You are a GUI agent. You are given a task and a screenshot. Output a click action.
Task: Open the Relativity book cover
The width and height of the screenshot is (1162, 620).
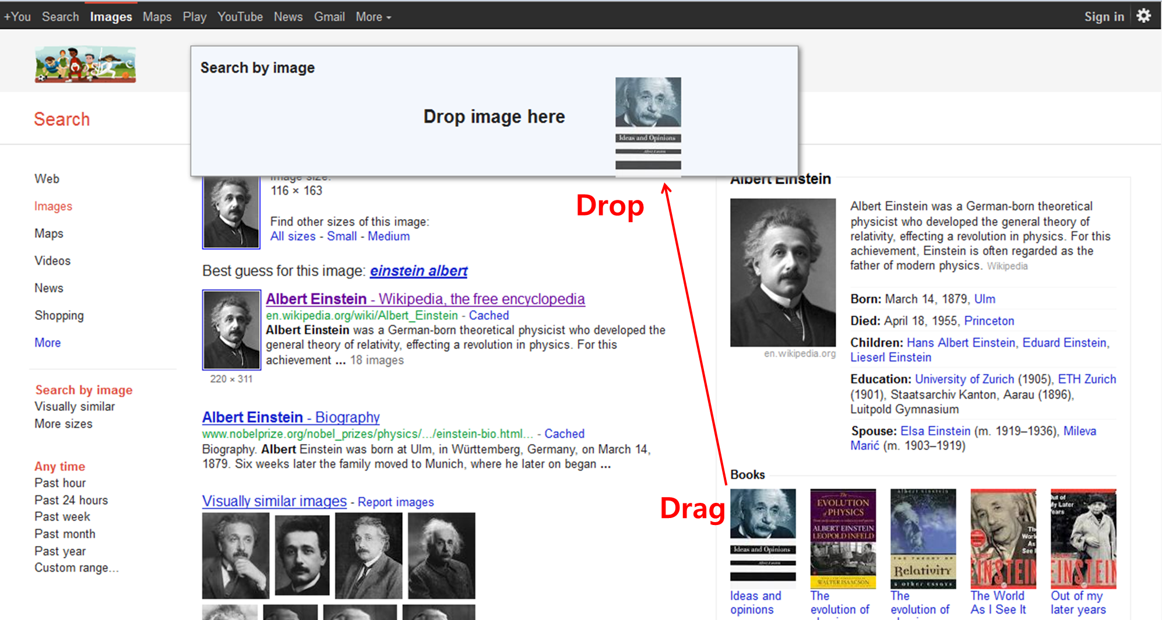tap(923, 539)
